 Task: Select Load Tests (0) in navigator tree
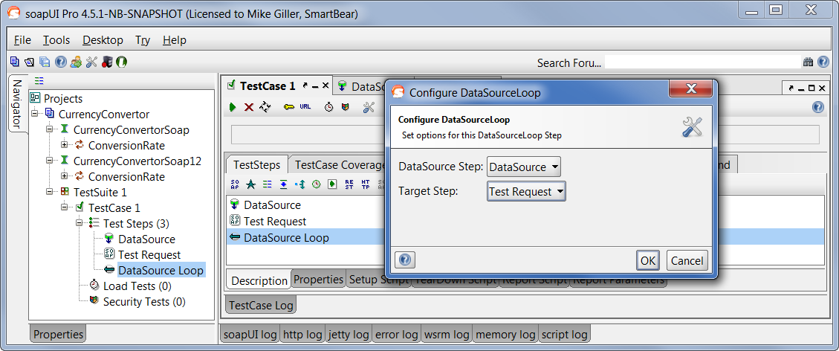(137, 286)
